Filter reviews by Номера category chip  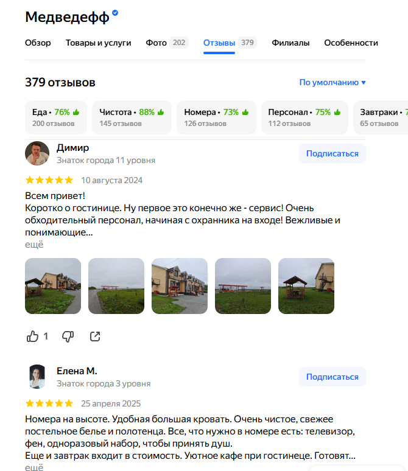tap(216, 117)
